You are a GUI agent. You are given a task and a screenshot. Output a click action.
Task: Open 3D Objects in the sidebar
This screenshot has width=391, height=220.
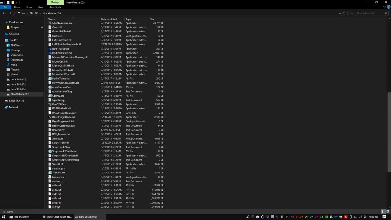[16, 45]
